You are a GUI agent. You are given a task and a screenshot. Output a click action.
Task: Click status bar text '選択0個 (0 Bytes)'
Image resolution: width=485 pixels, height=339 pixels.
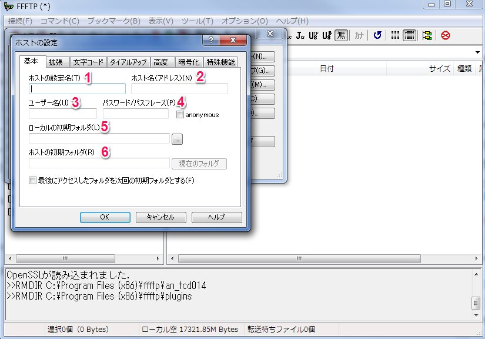(78, 329)
